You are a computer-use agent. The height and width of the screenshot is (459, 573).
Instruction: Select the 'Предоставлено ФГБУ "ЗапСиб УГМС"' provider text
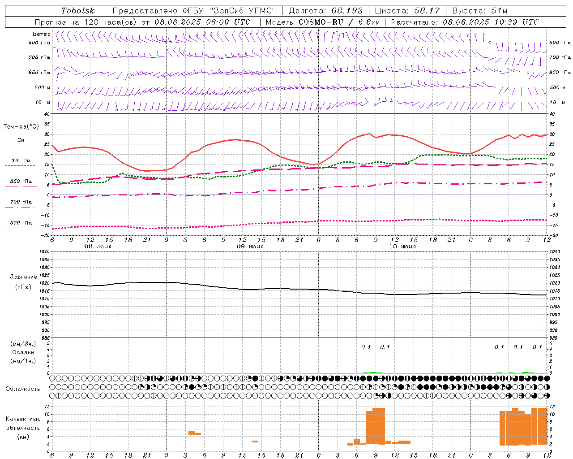click(194, 11)
